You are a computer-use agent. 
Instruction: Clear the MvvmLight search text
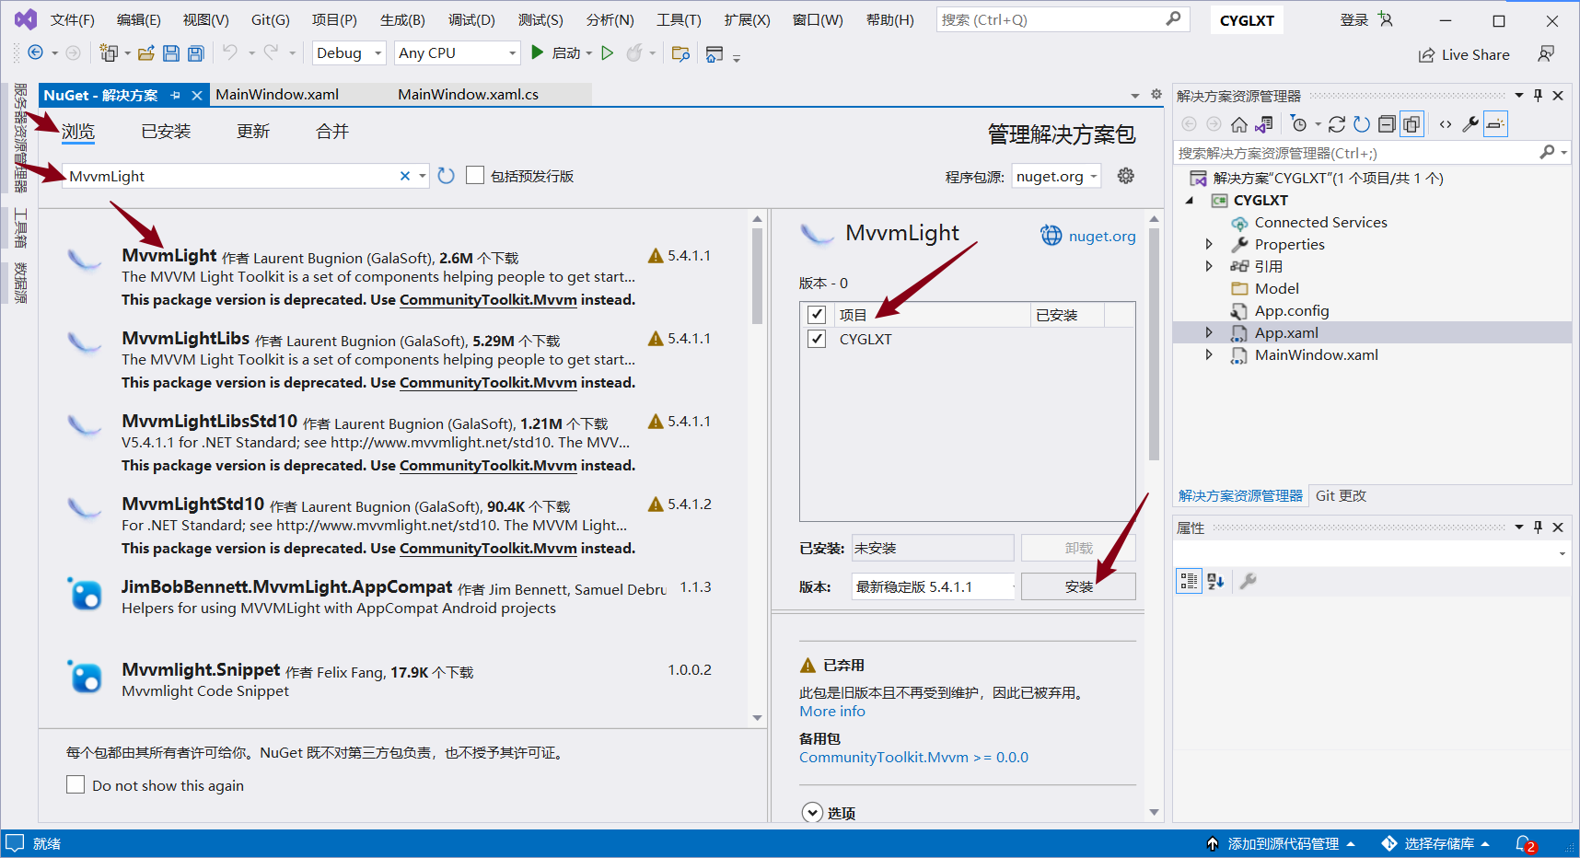tap(404, 176)
